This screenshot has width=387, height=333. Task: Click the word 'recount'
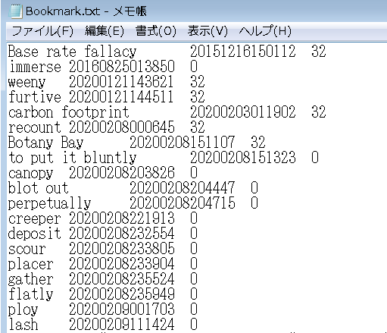[35, 127]
